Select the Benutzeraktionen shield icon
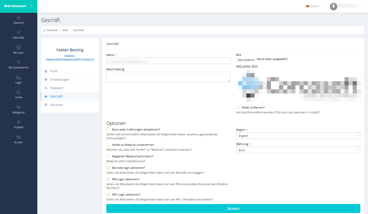This screenshot has width=368, height=214. coord(18,62)
